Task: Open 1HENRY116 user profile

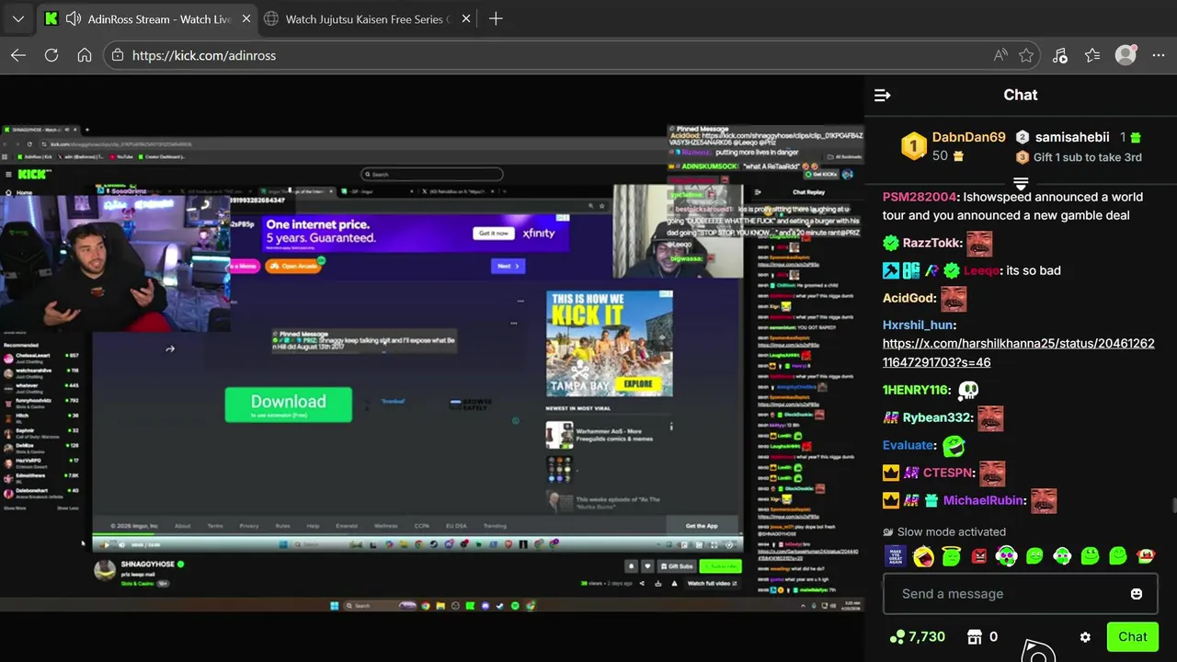Action: [916, 390]
